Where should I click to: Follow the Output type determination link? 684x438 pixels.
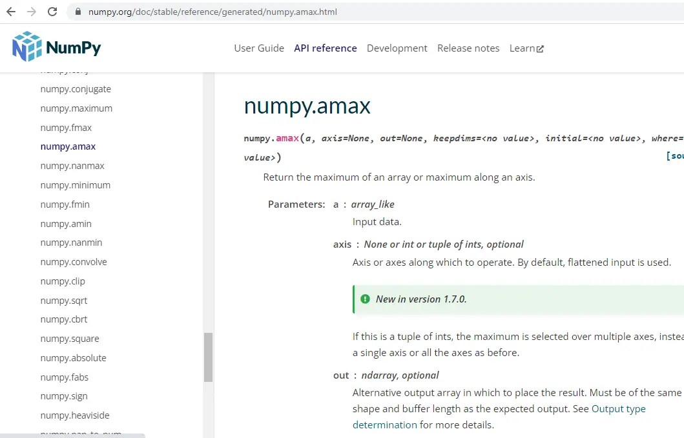(x=619, y=409)
